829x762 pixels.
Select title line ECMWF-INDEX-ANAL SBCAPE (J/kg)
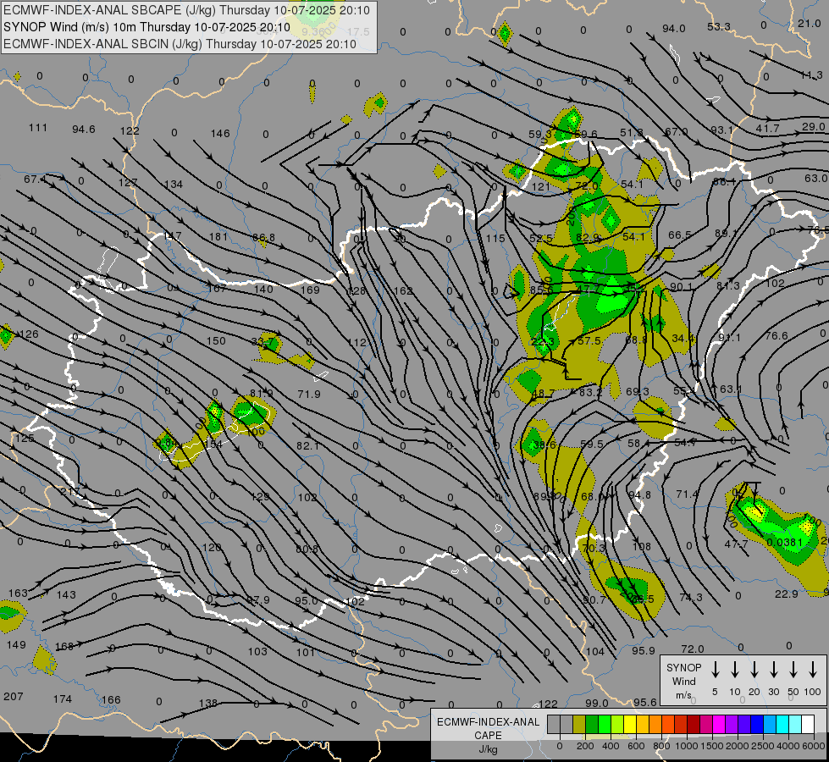pyautogui.click(x=186, y=10)
